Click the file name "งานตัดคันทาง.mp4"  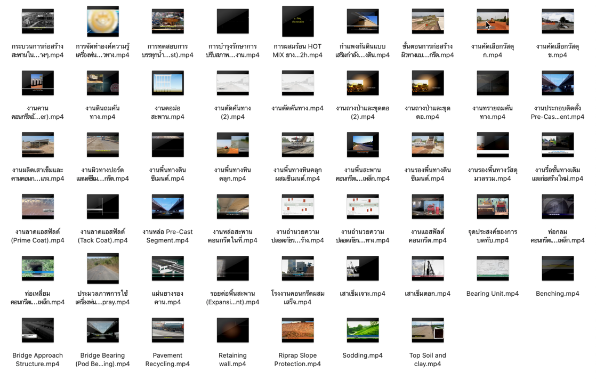297,108
